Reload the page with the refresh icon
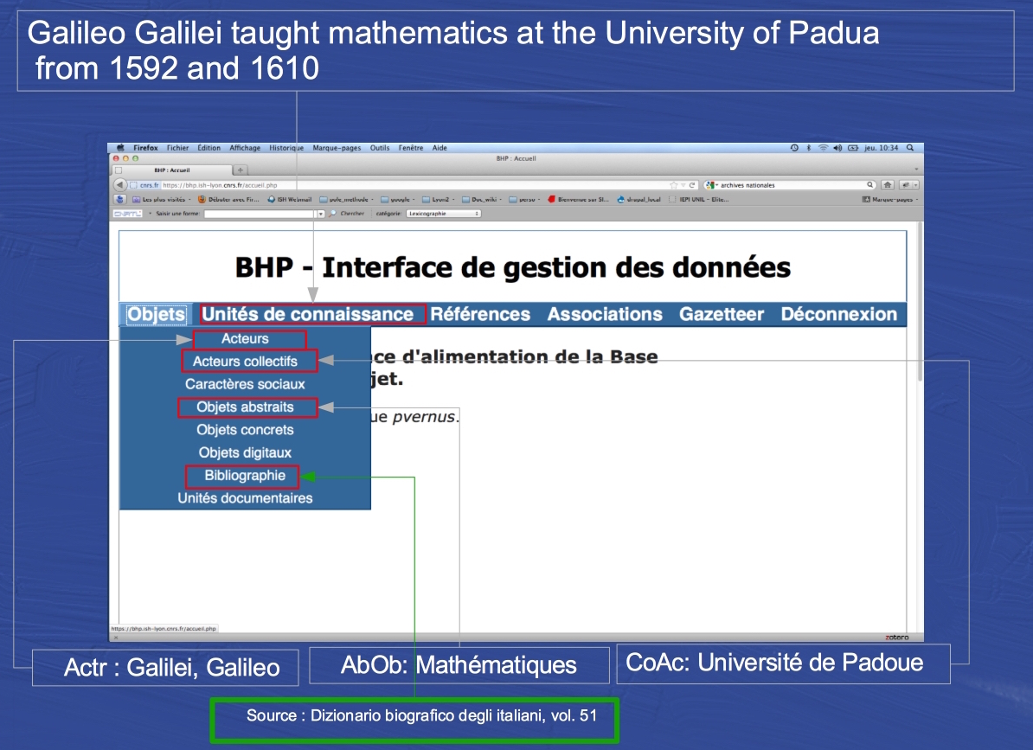This screenshot has width=1033, height=750. click(692, 185)
